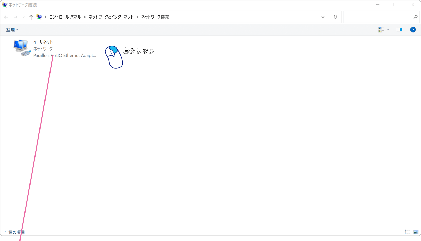Close the ネットワーク接続 window

click(413, 5)
